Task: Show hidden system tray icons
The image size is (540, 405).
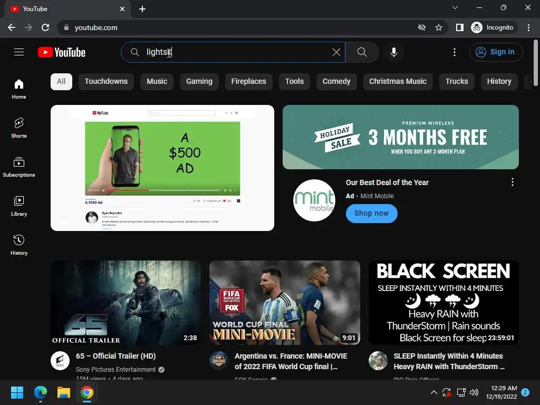Action: click(x=434, y=392)
